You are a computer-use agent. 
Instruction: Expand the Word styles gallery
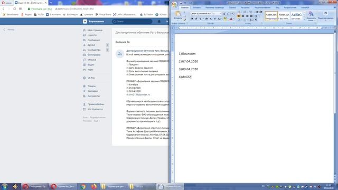coord(304,20)
